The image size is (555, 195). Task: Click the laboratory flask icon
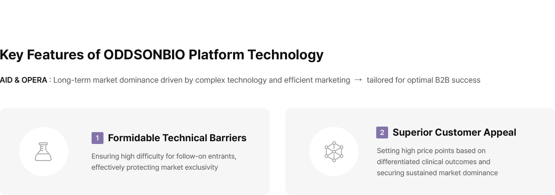43,152
